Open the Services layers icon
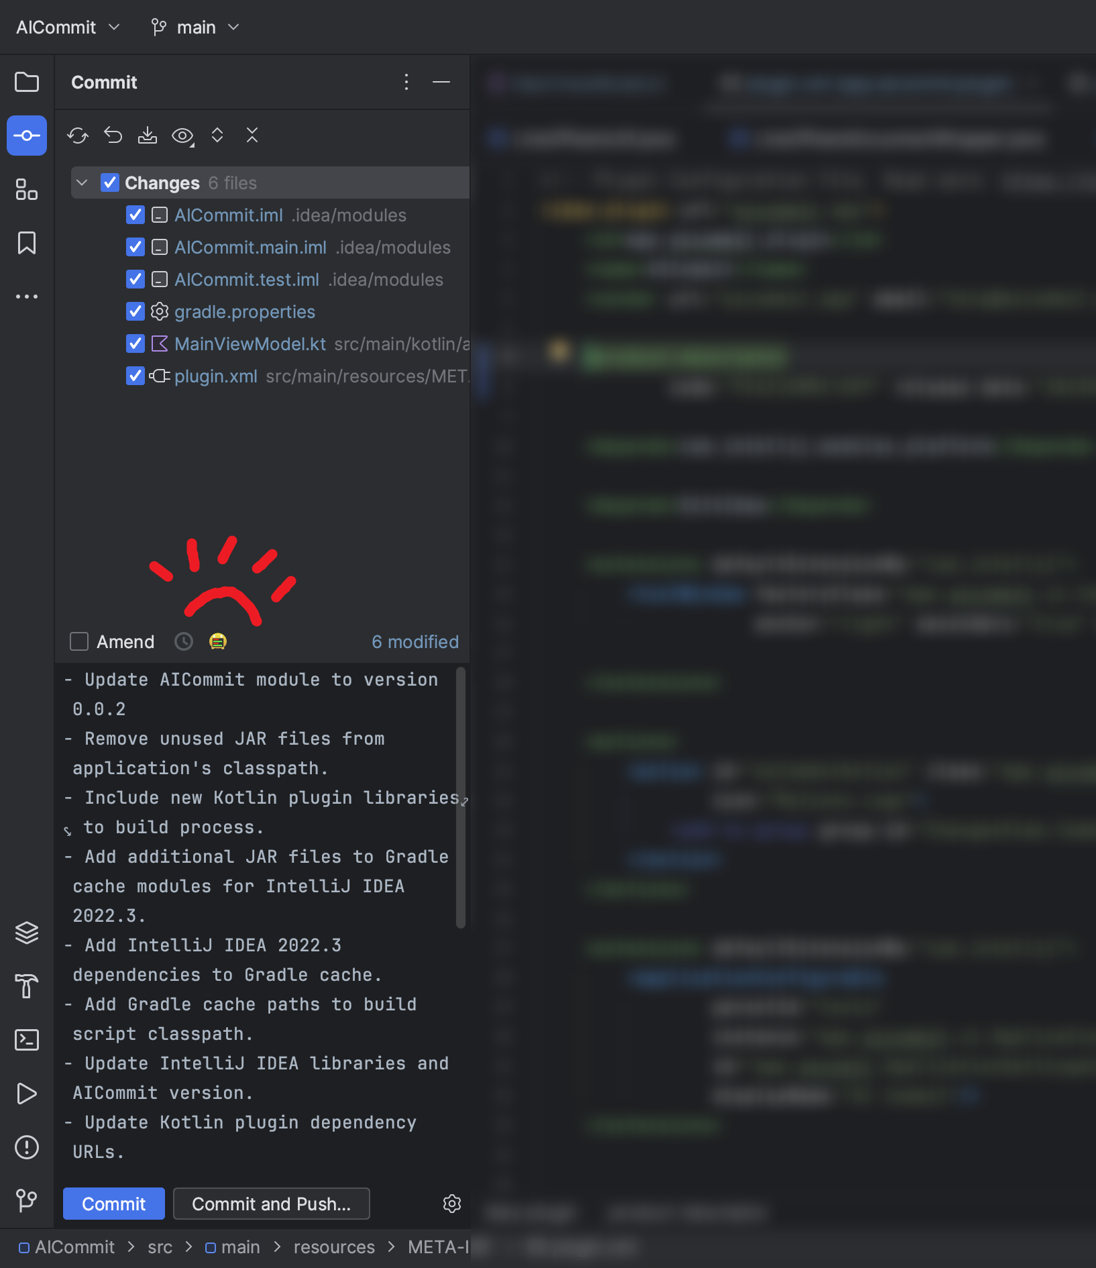This screenshot has width=1096, height=1268. click(27, 933)
